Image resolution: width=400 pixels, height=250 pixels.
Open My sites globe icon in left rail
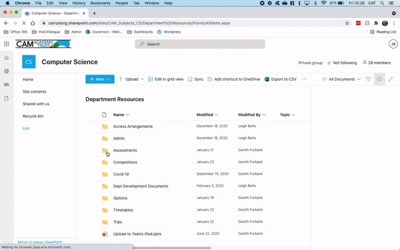coord(7,71)
